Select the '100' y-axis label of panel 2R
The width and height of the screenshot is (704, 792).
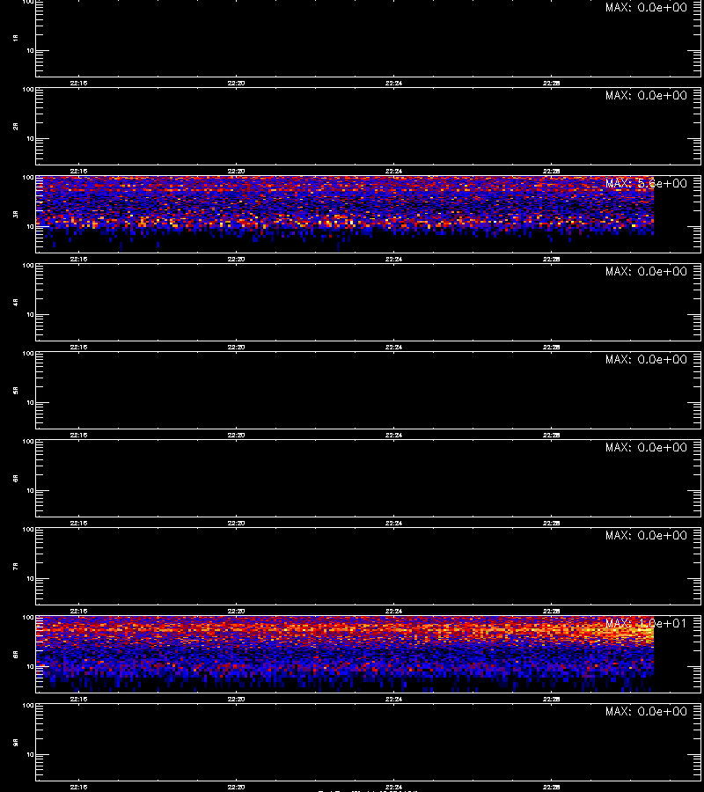coord(28,90)
